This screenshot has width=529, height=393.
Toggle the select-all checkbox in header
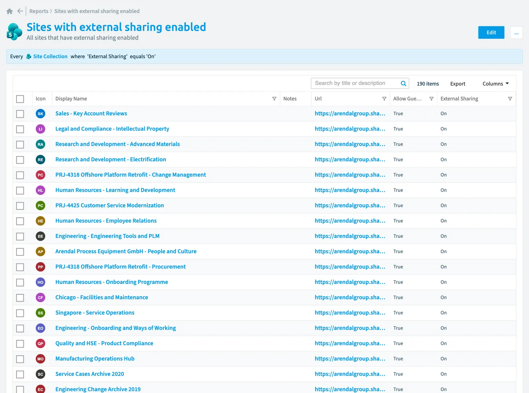[x=20, y=99]
